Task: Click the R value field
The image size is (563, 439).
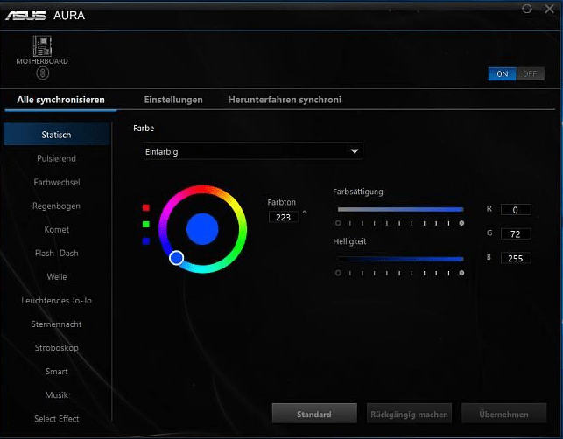Action: [x=516, y=210]
